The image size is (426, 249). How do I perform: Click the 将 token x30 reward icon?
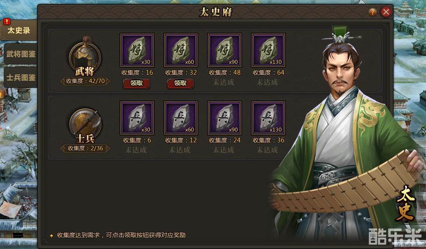[x=137, y=50]
